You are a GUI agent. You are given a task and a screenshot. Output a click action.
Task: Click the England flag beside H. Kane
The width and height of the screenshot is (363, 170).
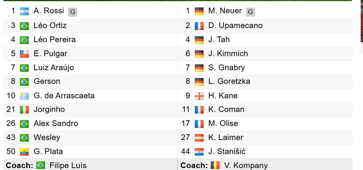pyautogui.click(x=199, y=96)
